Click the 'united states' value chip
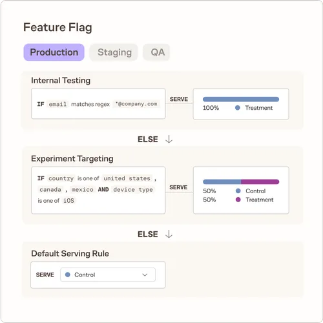 pyautogui.click(x=127, y=178)
